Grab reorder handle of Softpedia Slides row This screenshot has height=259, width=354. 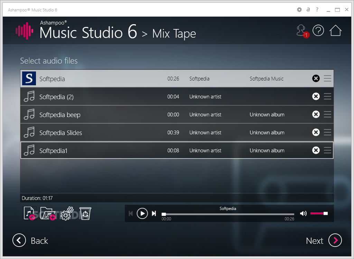click(x=327, y=132)
